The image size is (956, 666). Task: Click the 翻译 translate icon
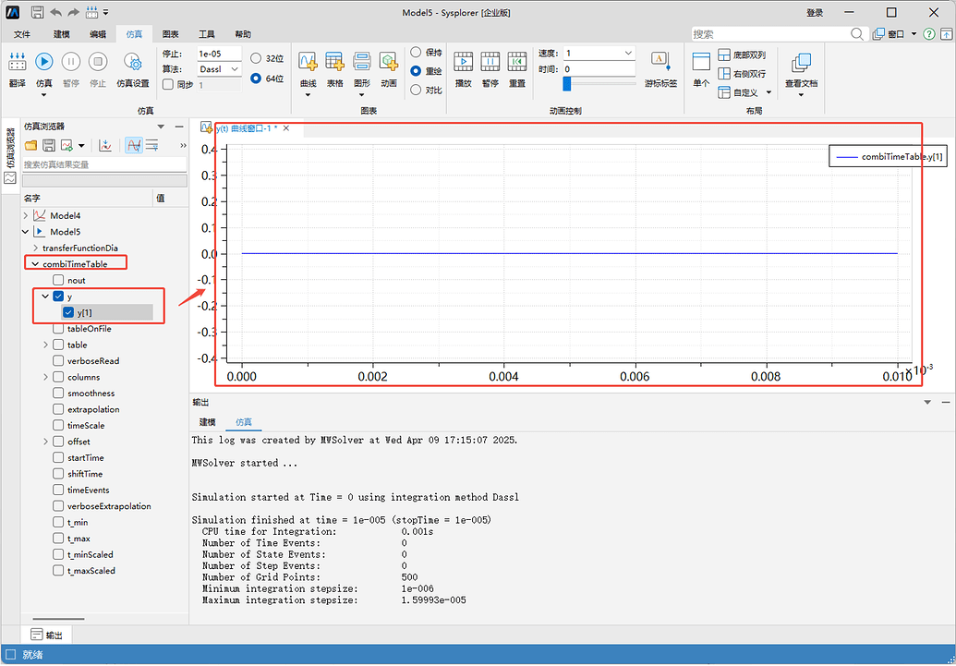[x=17, y=62]
